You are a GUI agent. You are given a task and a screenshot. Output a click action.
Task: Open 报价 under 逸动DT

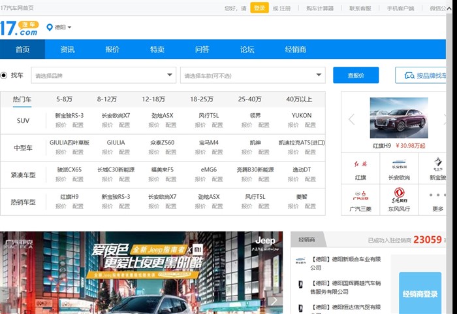point(293,179)
